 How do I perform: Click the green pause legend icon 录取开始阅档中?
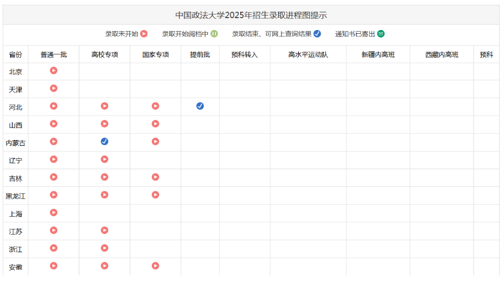pyautogui.click(x=214, y=34)
